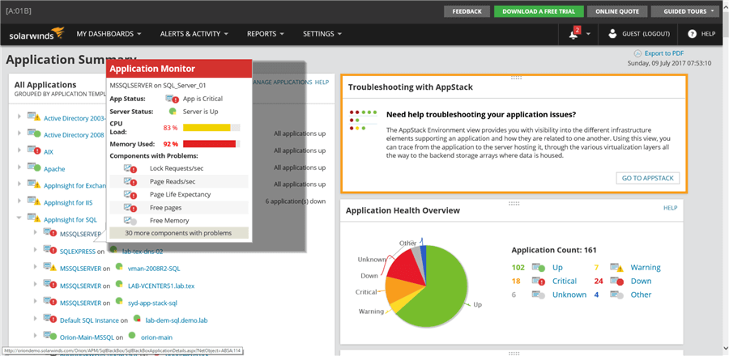Click the Apache up status icon
The image size is (729, 356).
34,167
